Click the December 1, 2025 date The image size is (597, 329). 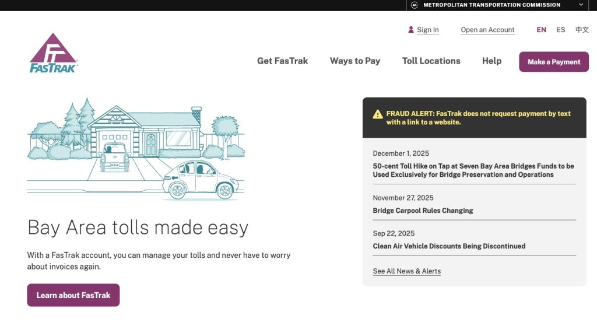tap(401, 153)
